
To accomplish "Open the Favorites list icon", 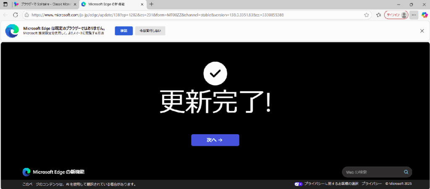I will [x=378, y=15].
